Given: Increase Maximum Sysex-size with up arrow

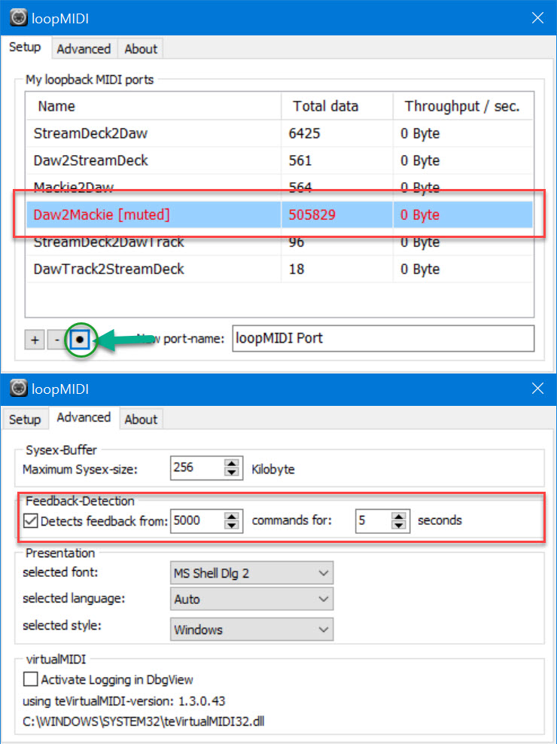Looking at the screenshot, I should click(x=233, y=462).
